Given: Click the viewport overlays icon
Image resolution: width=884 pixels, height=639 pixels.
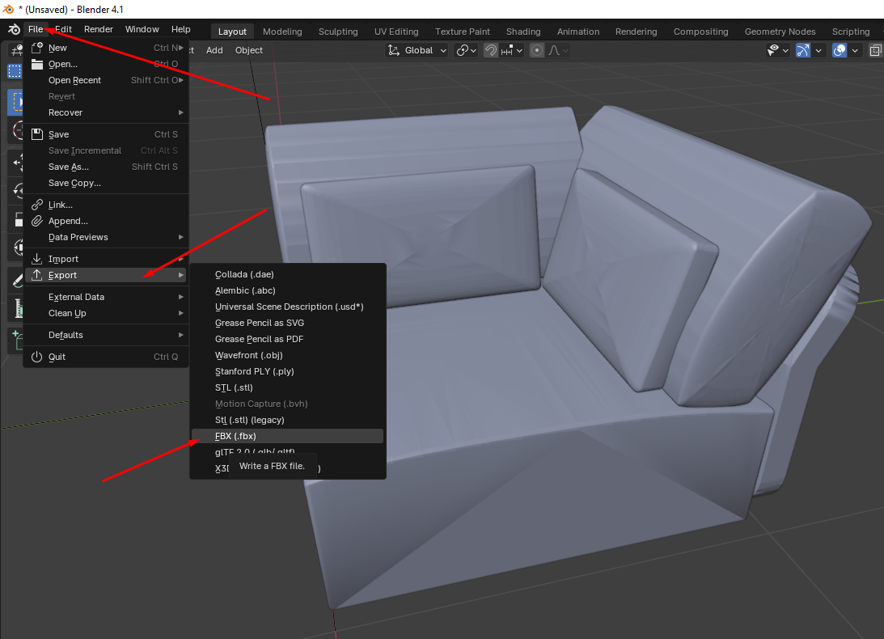Looking at the screenshot, I should tap(840, 50).
